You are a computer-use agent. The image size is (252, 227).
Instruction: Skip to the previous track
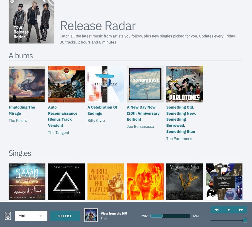click(x=216, y=210)
